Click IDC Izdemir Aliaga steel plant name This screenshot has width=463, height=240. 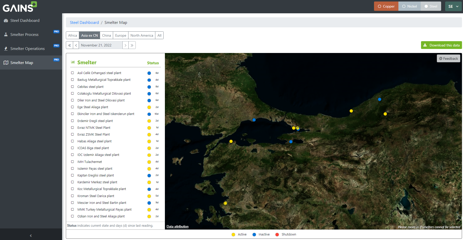point(98,155)
